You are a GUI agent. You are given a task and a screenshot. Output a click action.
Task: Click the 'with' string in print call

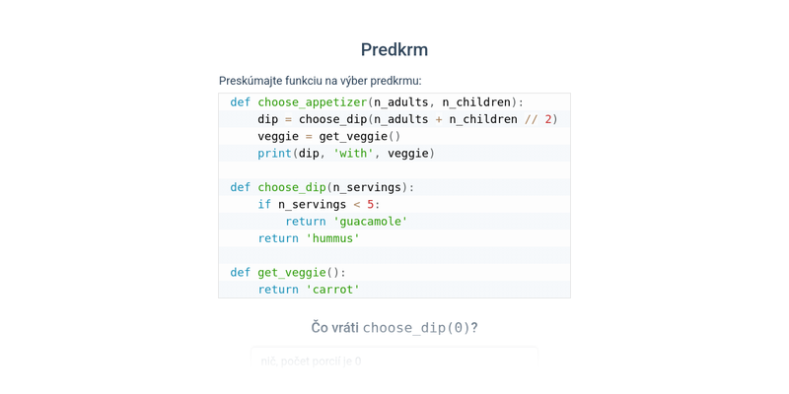pos(353,154)
